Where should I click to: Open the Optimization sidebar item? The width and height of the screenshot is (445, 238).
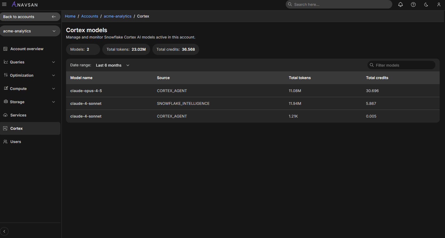pos(30,75)
